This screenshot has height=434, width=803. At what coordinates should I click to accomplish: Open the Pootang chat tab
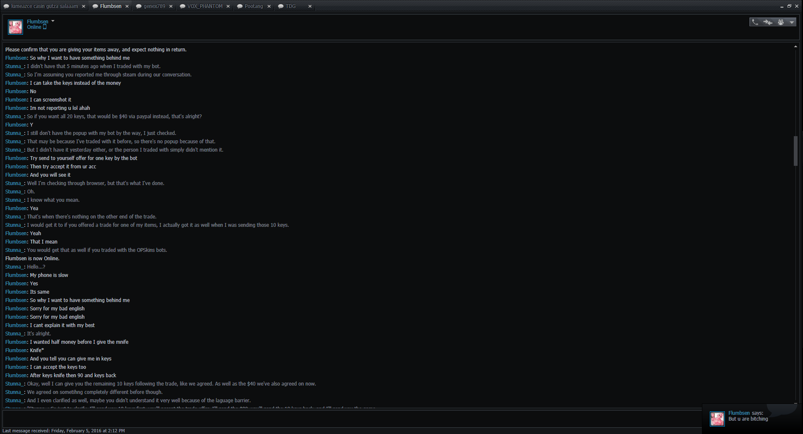pyautogui.click(x=254, y=6)
